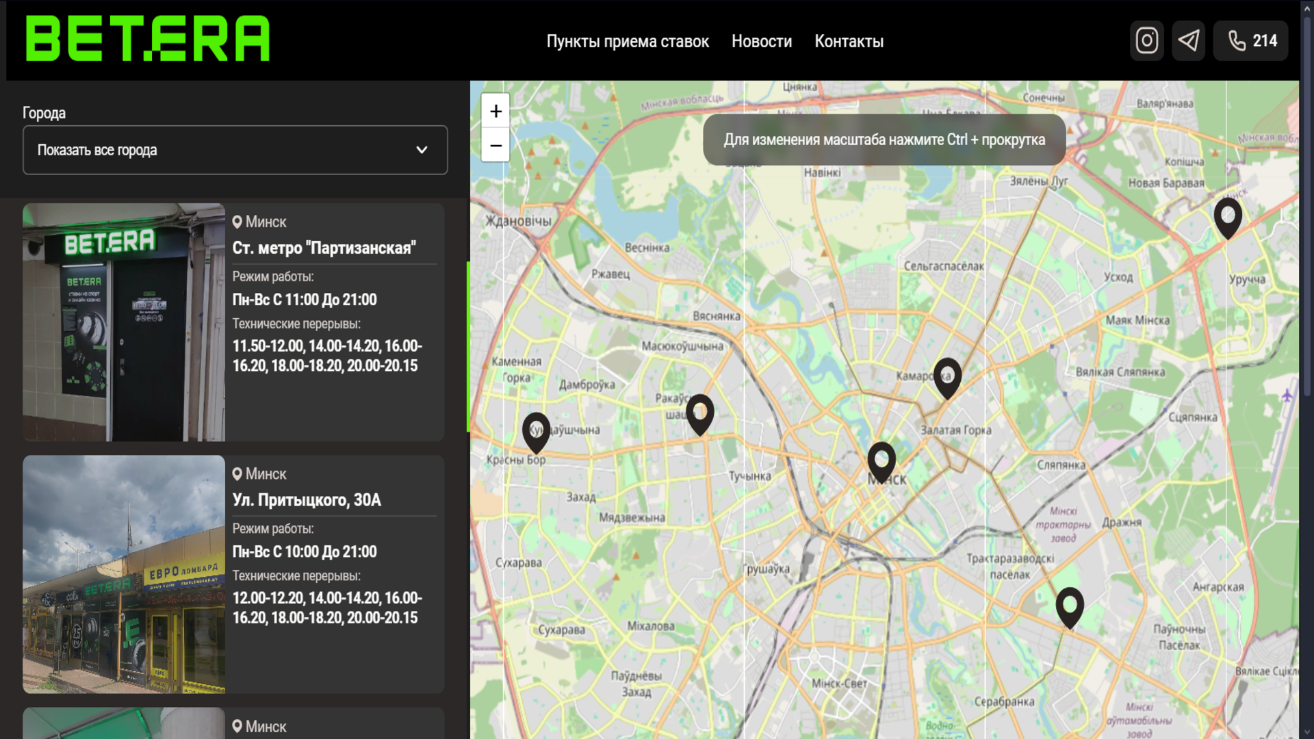Select the map marker near Трактаразаводскі пасёлак

(x=1070, y=608)
